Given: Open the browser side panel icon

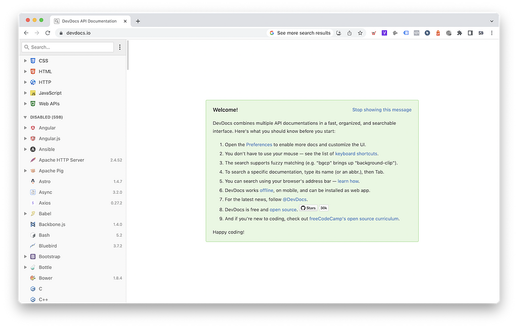Looking at the screenshot, I should click(470, 33).
